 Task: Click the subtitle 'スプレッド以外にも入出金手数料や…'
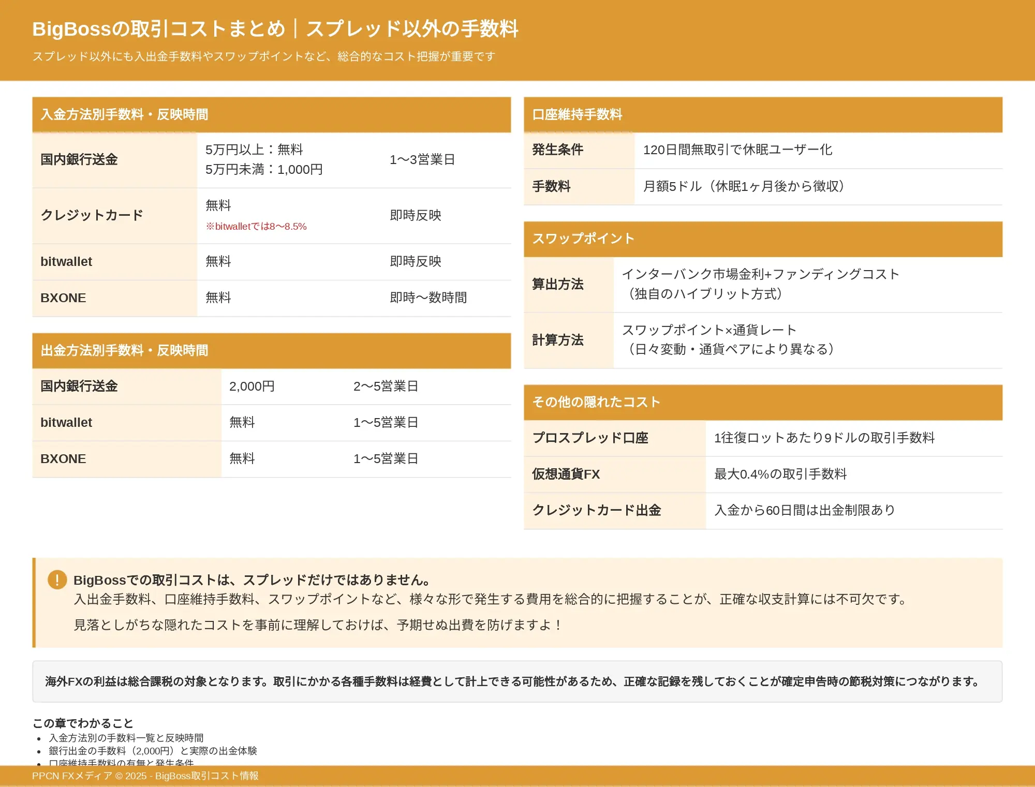pos(264,56)
